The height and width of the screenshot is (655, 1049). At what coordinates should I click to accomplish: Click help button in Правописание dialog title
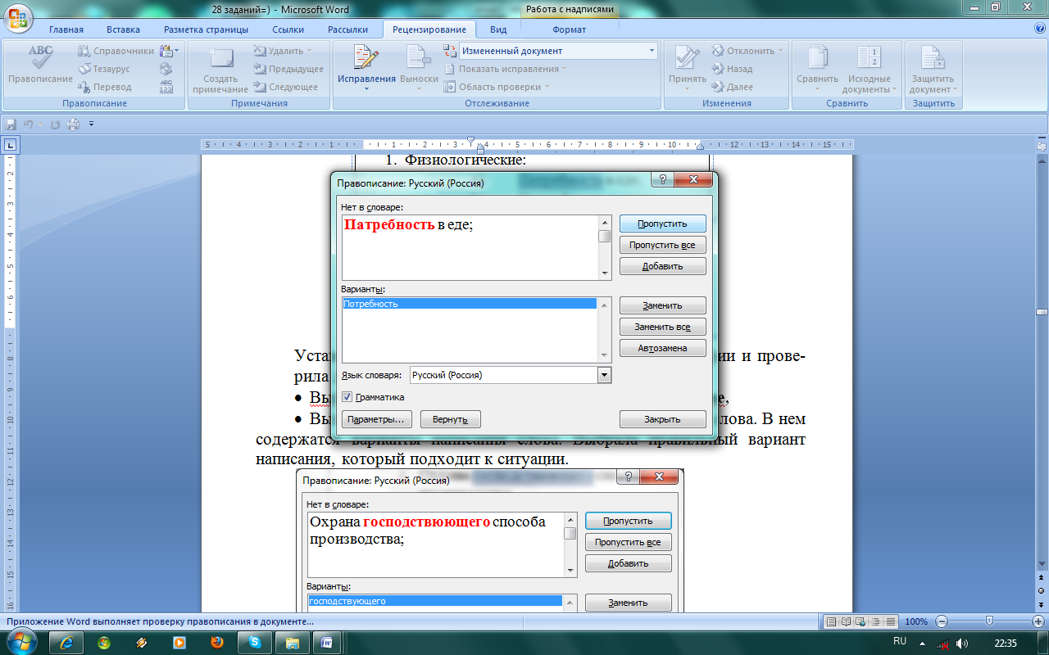coord(664,180)
